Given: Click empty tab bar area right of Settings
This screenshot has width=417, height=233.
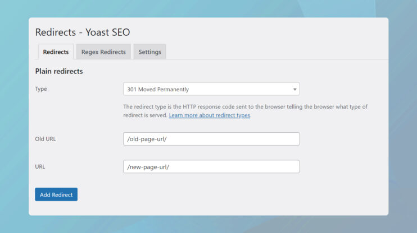Looking at the screenshot, I should click(270, 52).
